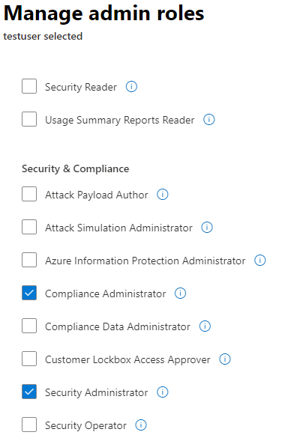Tick Customer Lockbox Access Approver checkbox
The height and width of the screenshot is (444, 300).
click(x=29, y=359)
